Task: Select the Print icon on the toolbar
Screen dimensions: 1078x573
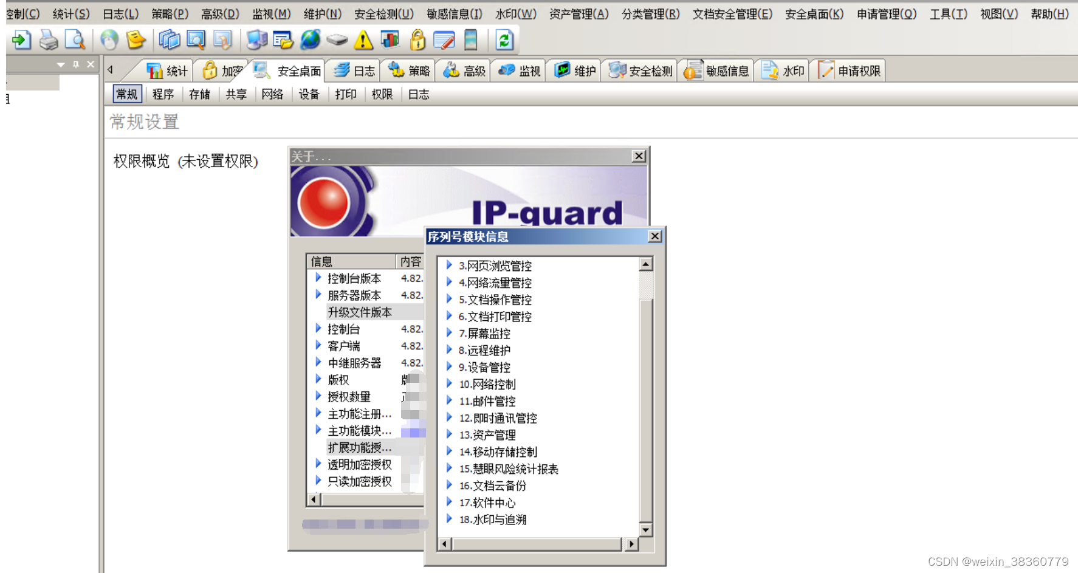Action: point(47,40)
